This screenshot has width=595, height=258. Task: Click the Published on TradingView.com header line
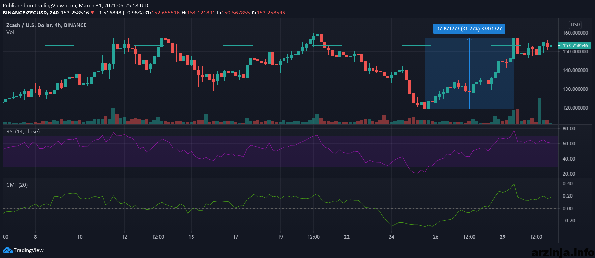point(76,6)
